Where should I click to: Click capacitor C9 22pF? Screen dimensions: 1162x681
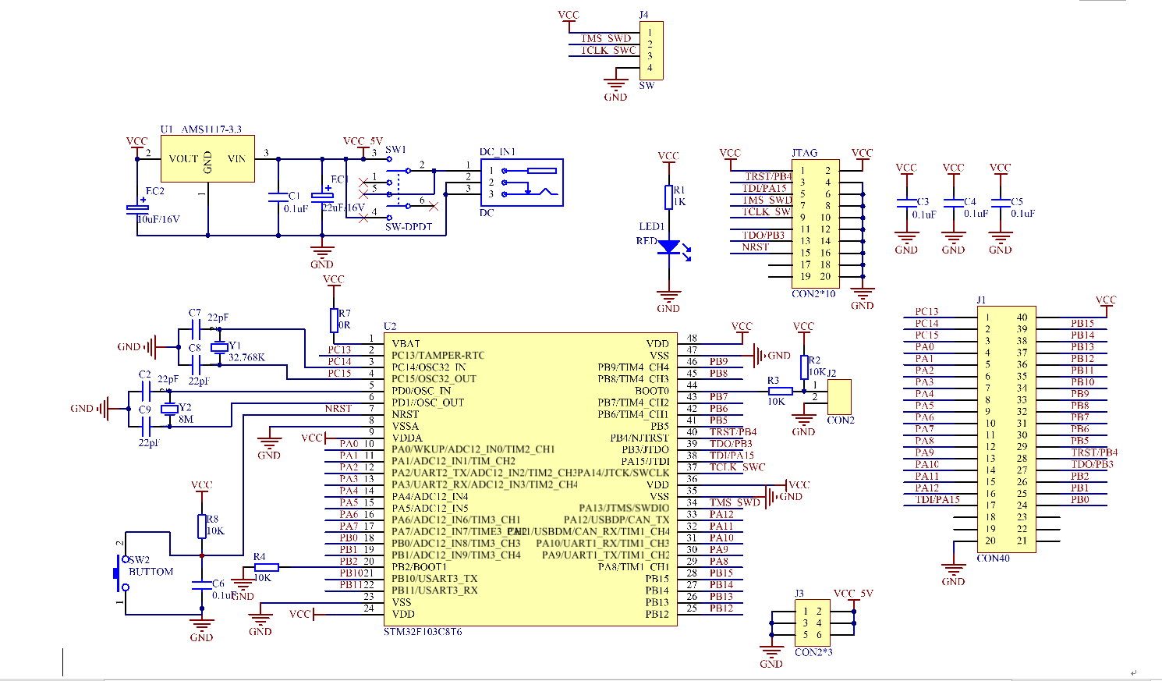coord(145,426)
